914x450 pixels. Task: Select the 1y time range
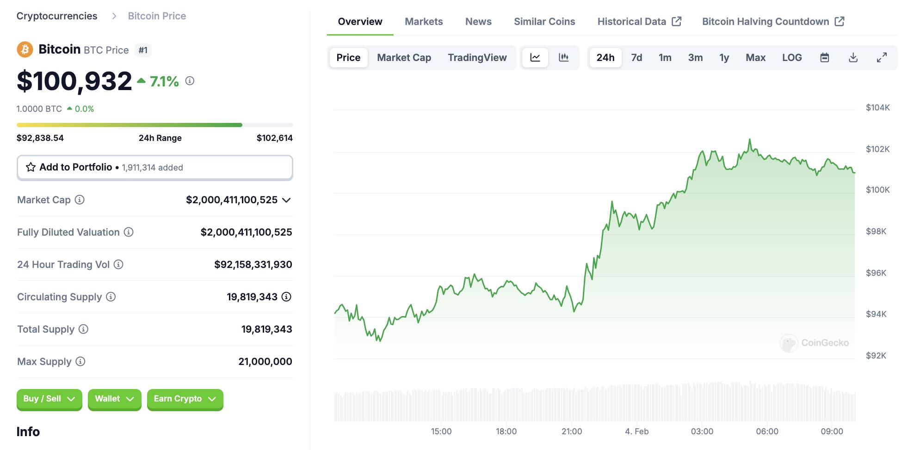tap(724, 58)
